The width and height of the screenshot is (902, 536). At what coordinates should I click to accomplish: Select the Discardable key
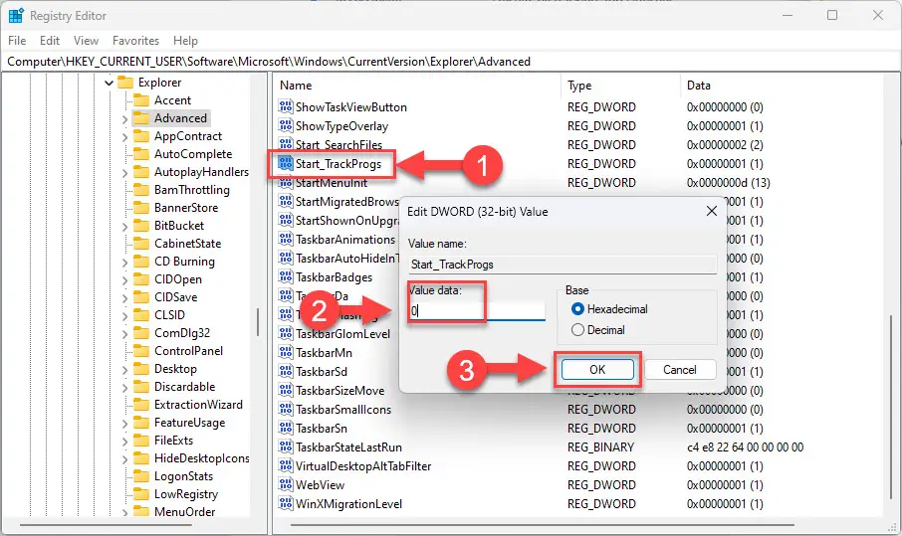pyautogui.click(x=184, y=387)
